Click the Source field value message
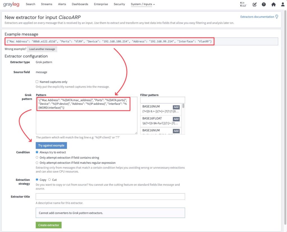Screen dimensions: 287x232 [x=41, y=72]
